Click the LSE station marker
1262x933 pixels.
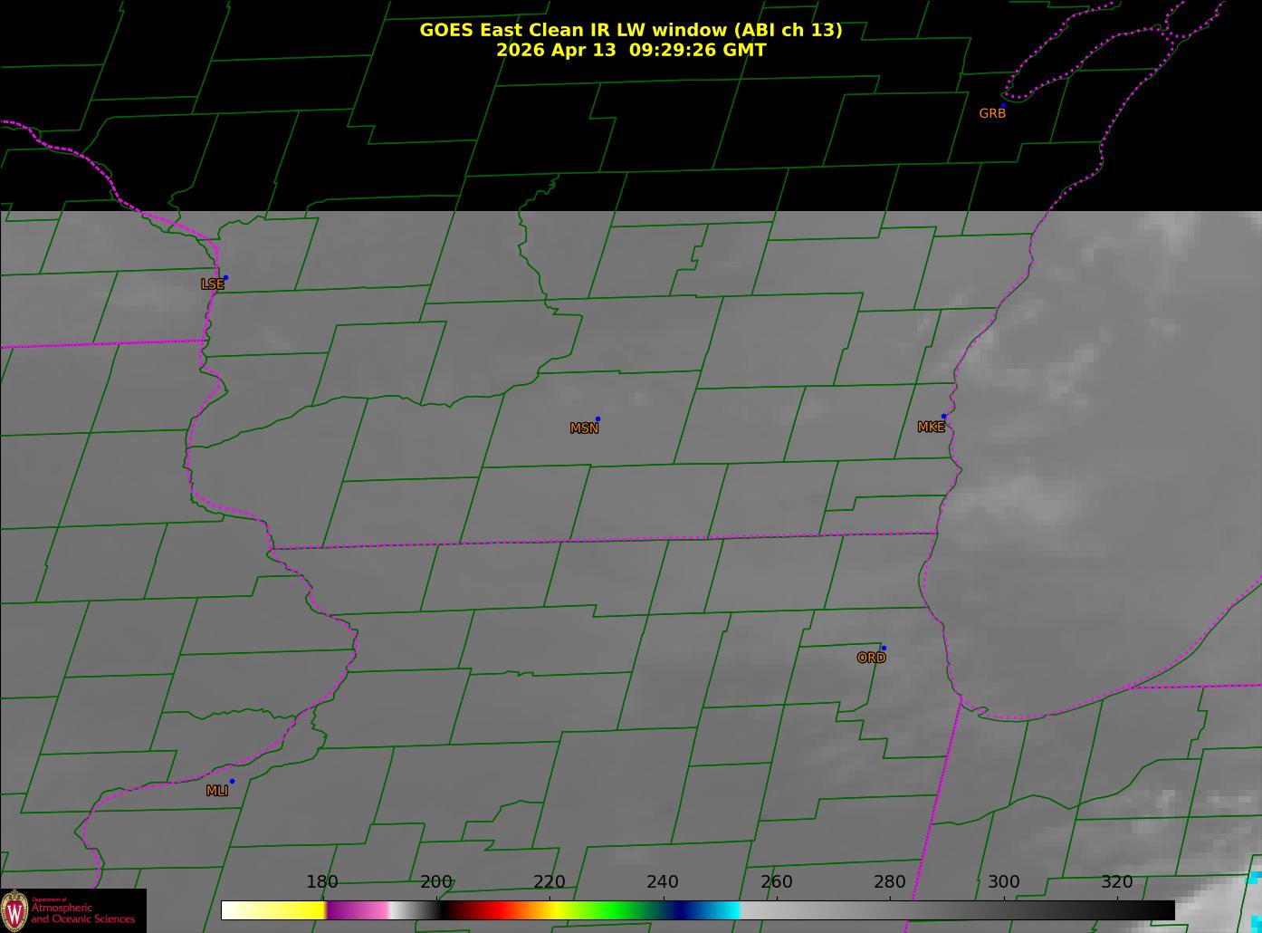[x=225, y=277]
